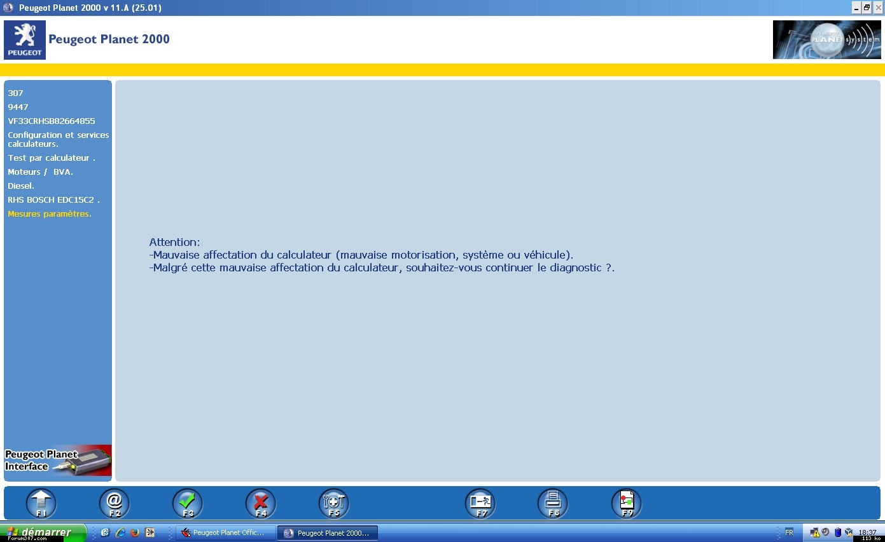This screenshot has width=885, height=542.
Task: Switch to Peugeot Planet Office taskbar window
Action: [x=226, y=533]
